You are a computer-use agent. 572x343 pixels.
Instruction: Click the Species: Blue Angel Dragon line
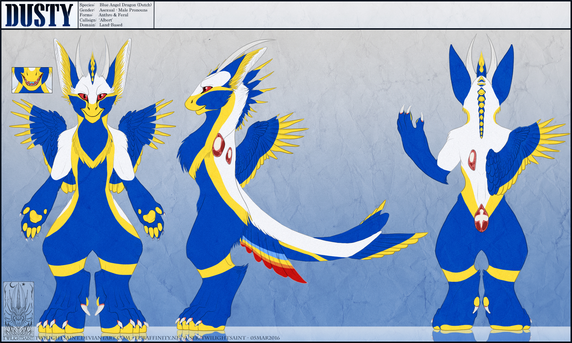tap(116, 5)
